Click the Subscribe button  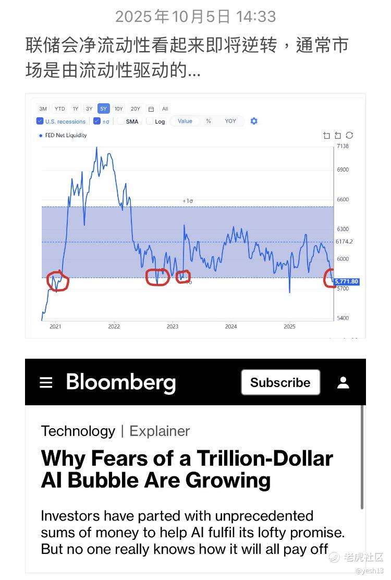280,382
